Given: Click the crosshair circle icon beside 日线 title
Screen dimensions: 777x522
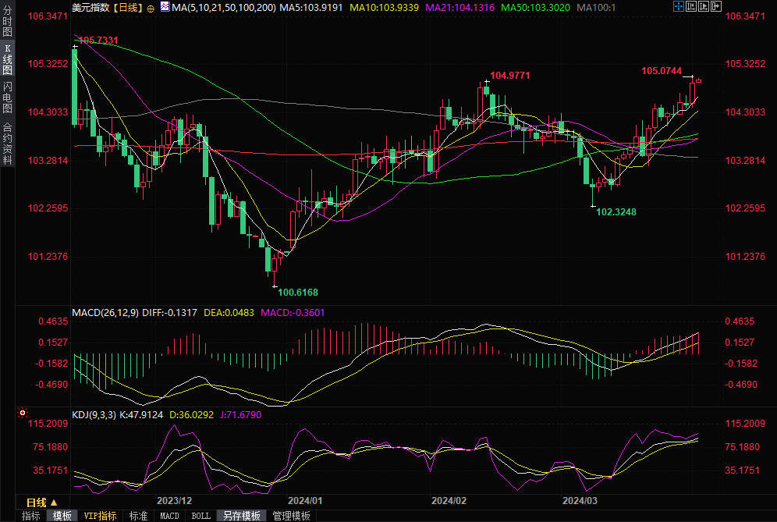Looking at the screenshot, I should click(151, 8).
